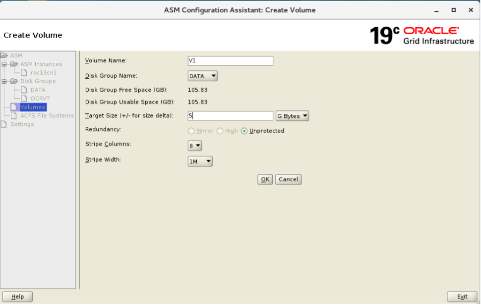Click the ASM Instances folder icon
This screenshot has width=481, height=305.
(14, 64)
